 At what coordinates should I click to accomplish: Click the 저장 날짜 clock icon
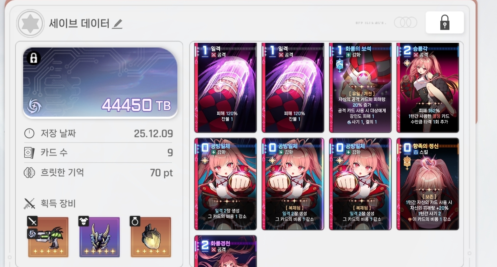(30, 133)
